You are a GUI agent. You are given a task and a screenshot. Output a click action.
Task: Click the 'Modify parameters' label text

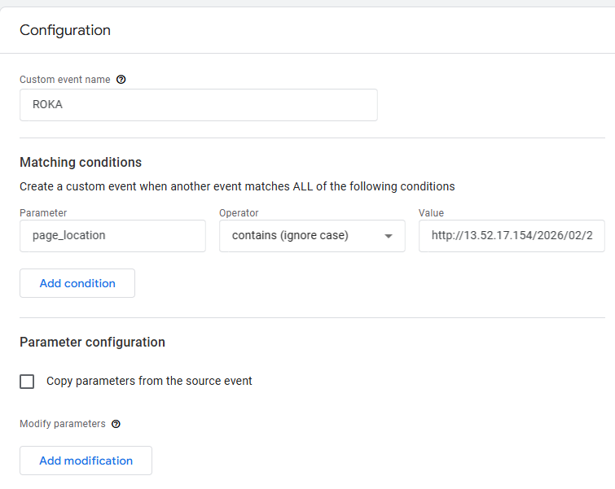point(63,424)
